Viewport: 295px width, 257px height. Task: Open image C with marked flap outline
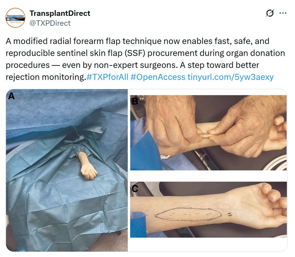point(208,209)
